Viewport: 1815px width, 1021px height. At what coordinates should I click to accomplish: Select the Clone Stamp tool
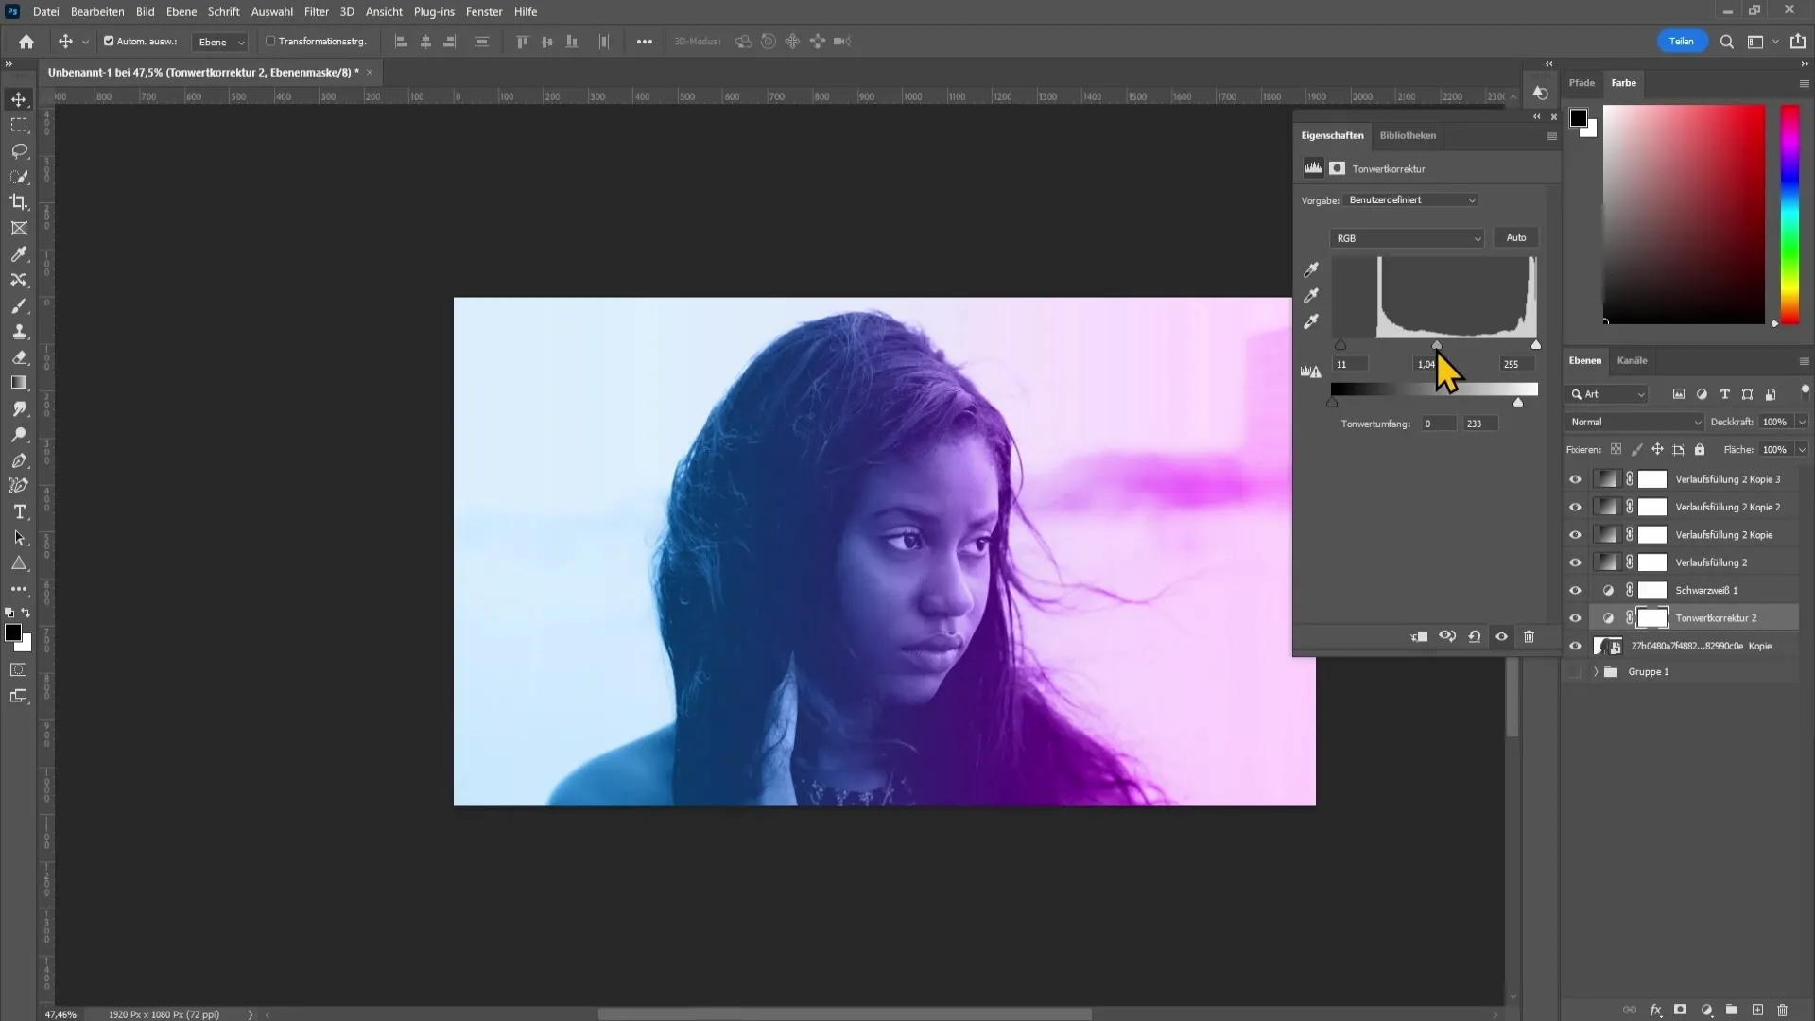[19, 332]
